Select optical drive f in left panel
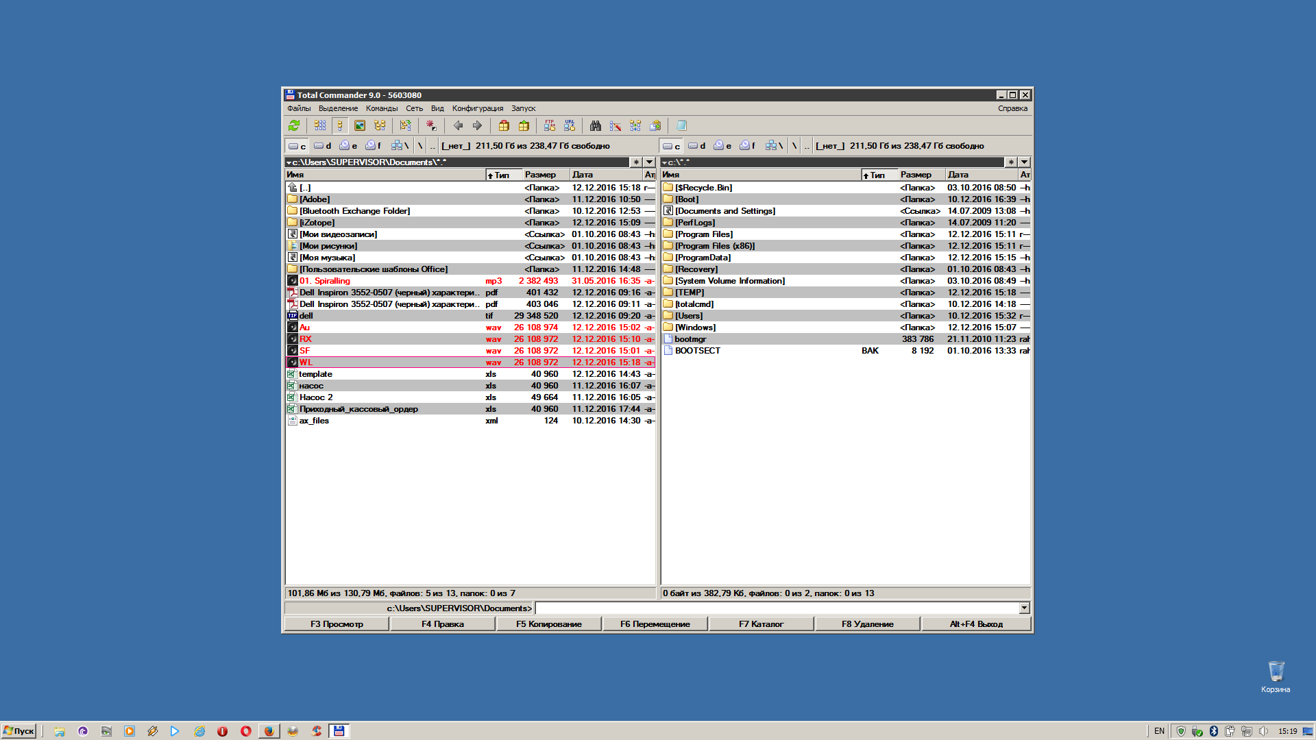The image size is (1316, 740). (x=373, y=146)
